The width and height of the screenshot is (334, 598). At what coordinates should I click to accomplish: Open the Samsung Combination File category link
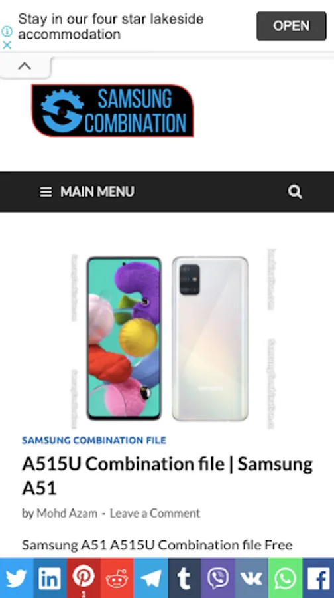click(x=94, y=440)
